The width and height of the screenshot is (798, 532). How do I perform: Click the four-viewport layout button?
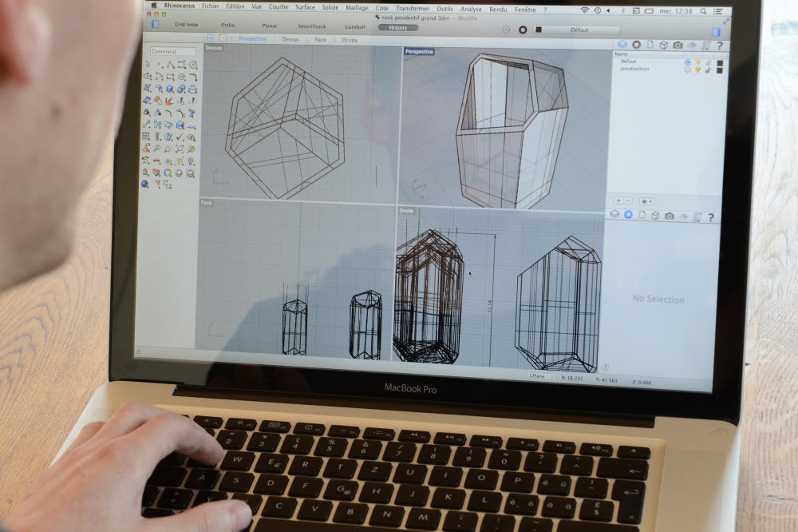210,38
